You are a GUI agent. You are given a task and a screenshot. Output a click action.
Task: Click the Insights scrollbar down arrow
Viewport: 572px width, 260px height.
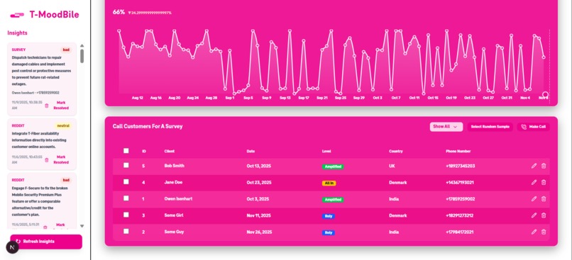point(82,226)
